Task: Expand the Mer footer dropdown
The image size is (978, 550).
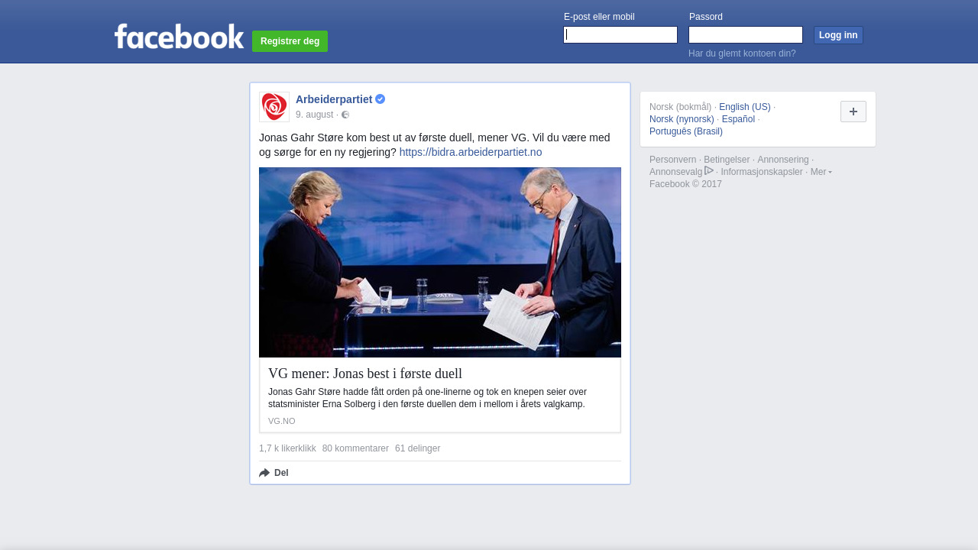Action: click(821, 172)
